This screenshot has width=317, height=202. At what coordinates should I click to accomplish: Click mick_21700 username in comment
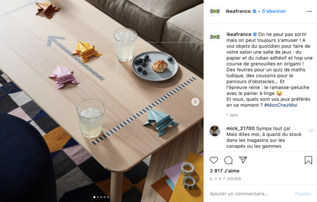click(x=240, y=129)
